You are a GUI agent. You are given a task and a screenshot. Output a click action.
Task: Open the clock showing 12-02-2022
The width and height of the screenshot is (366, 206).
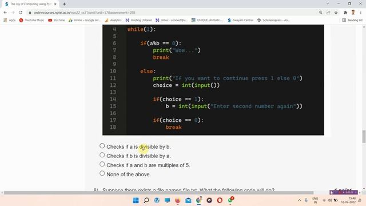point(348,200)
